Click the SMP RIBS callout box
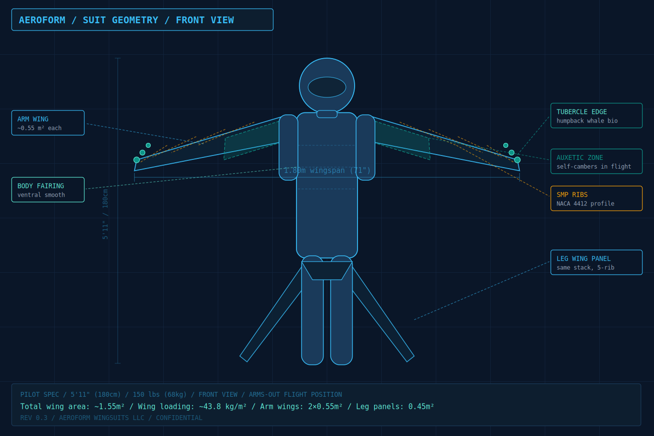 point(596,199)
